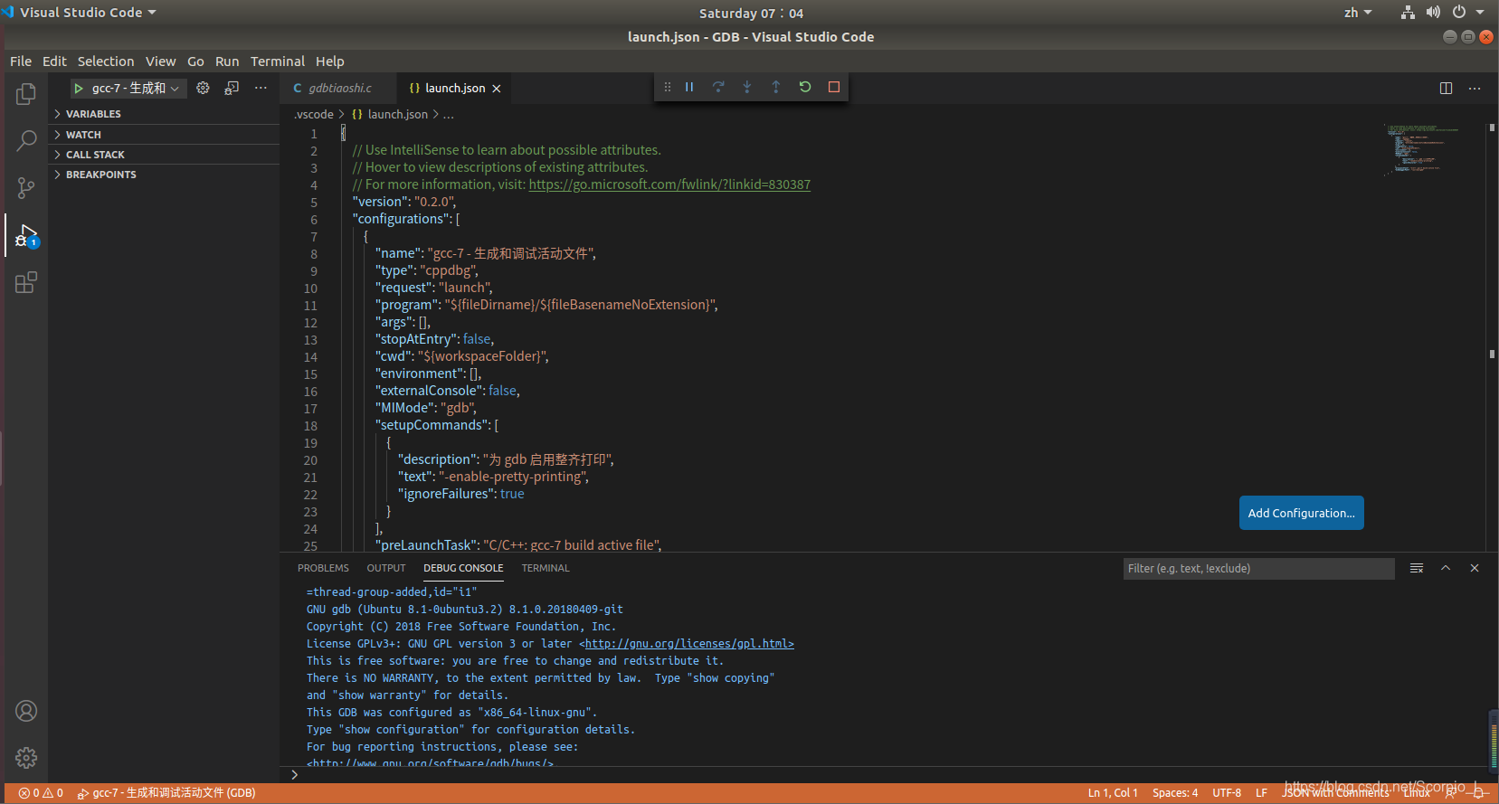Grab the debug toolbar drag handle

(x=668, y=87)
